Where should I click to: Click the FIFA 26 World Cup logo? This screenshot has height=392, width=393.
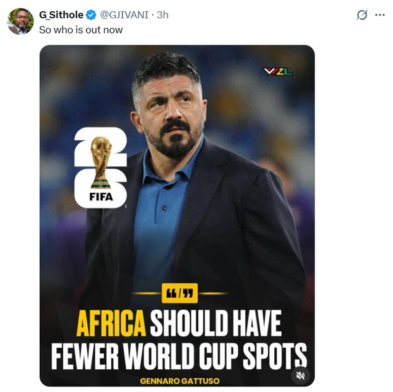pyautogui.click(x=100, y=167)
